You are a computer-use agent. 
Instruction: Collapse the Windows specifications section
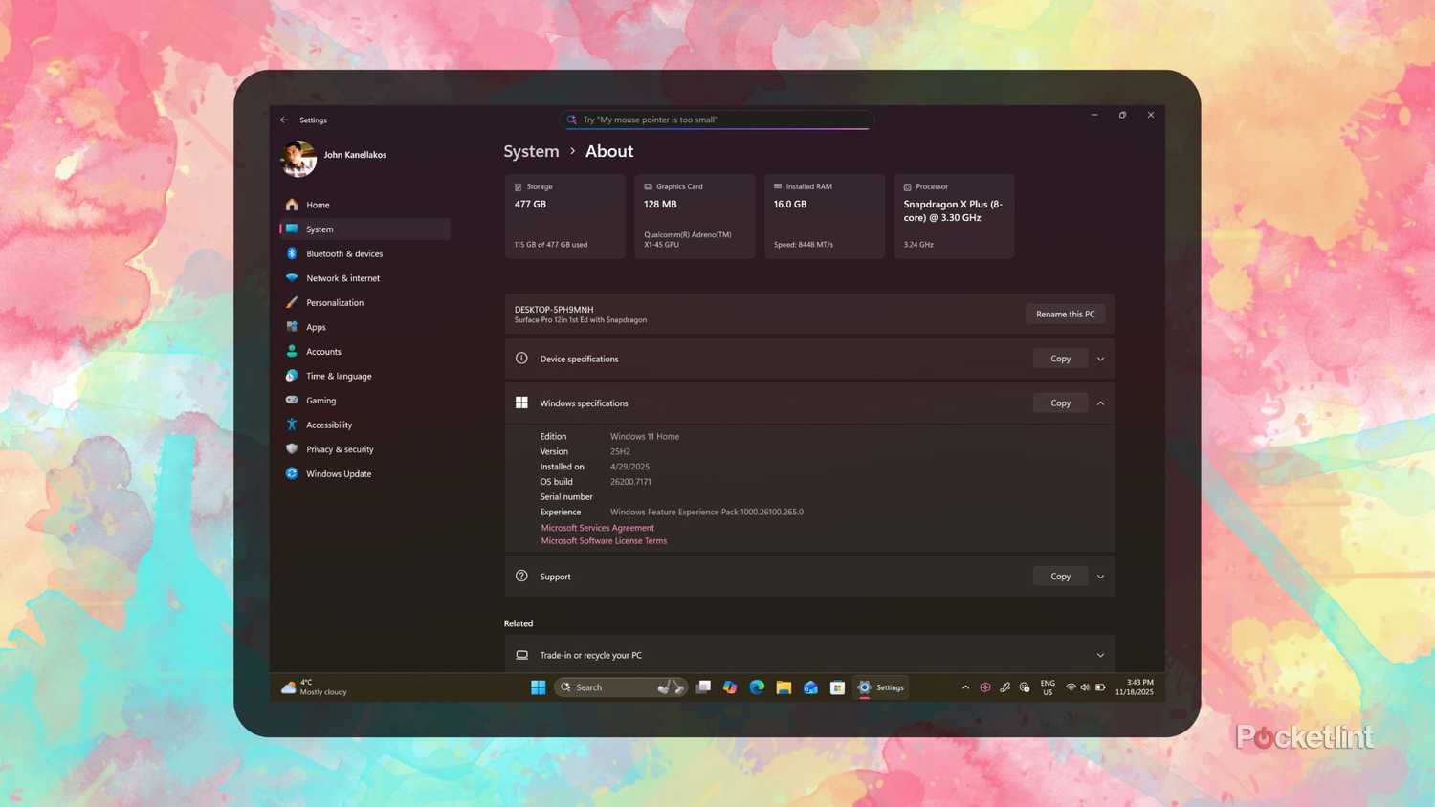tap(1100, 403)
